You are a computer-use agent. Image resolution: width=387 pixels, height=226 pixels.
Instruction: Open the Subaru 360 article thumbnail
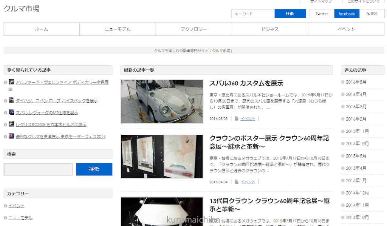coord(162,101)
